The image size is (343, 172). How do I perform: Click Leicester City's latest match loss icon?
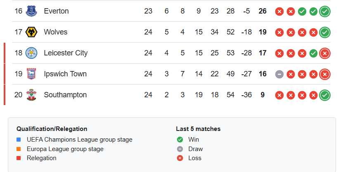(x=325, y=53)
